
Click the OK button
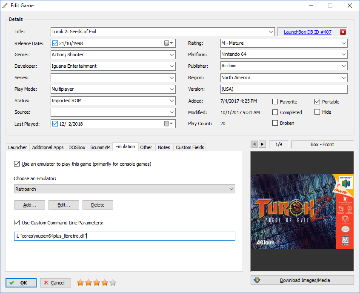[x=21, y=283]
